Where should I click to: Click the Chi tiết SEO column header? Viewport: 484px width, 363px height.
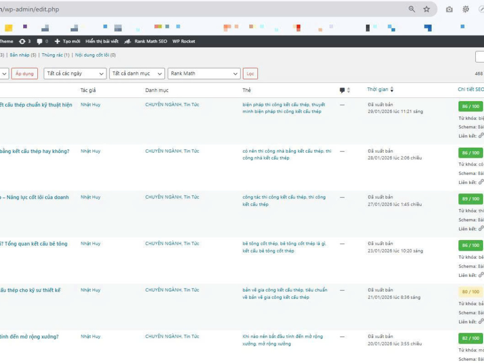471,90
